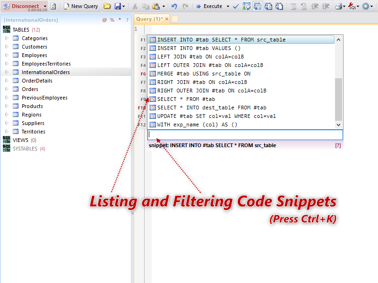Undo the last edit

point(174,6)
